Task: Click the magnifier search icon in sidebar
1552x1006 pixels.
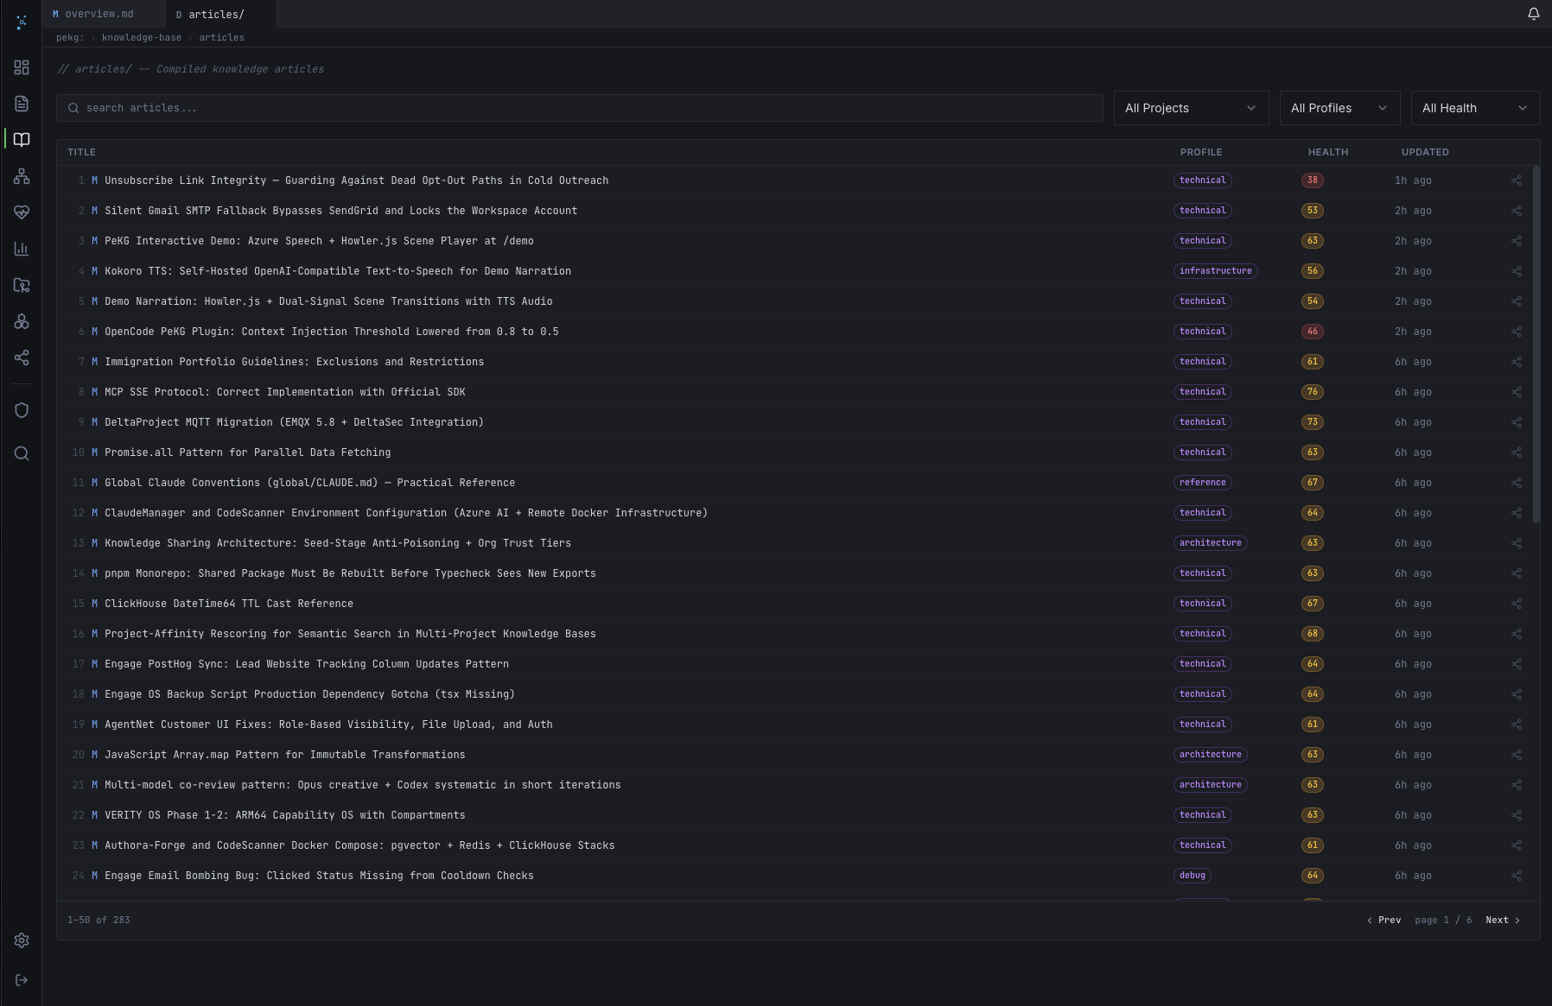Action: pyautogui.click(x=22, y=453)
